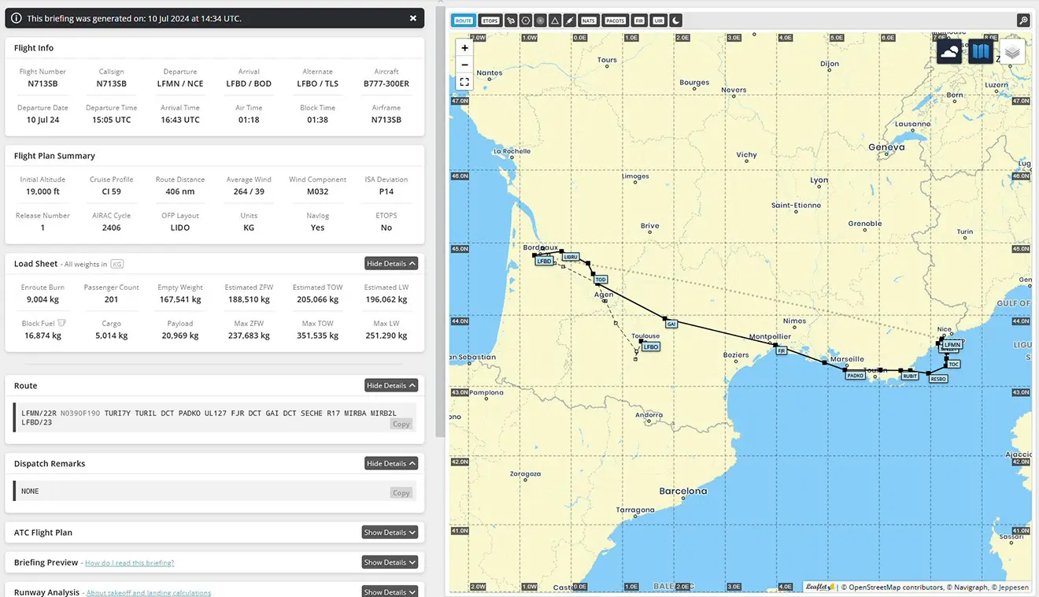Screen dimensions: 1039x597
Task: Click the Alternate value LFBO / TLS
Action: pyautogui.click(x=318, y=83)
